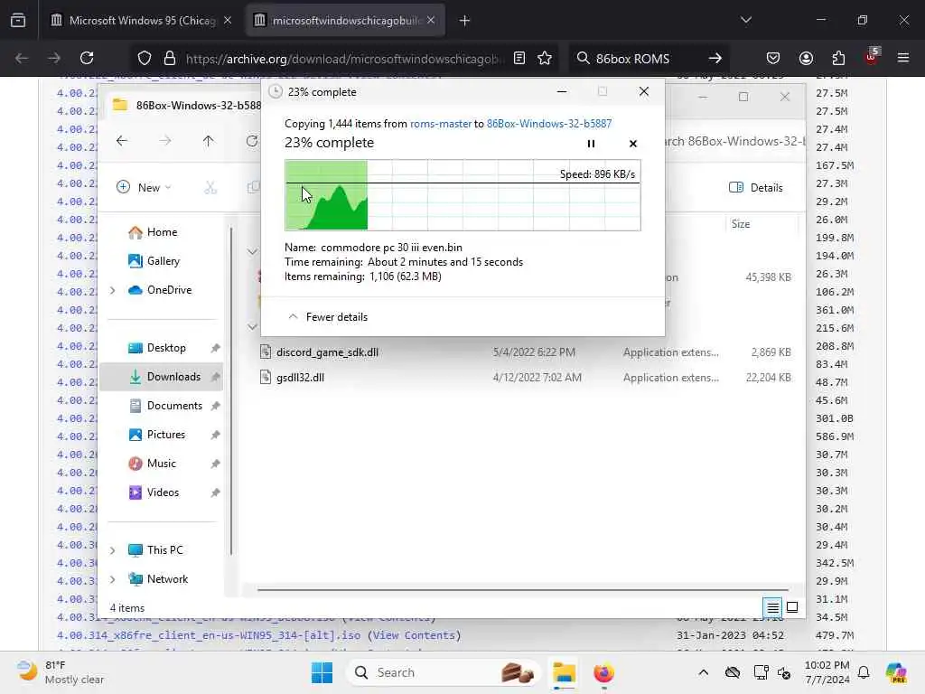
Task: Select This PC in the sidebar
Action: tap(155, 550)
